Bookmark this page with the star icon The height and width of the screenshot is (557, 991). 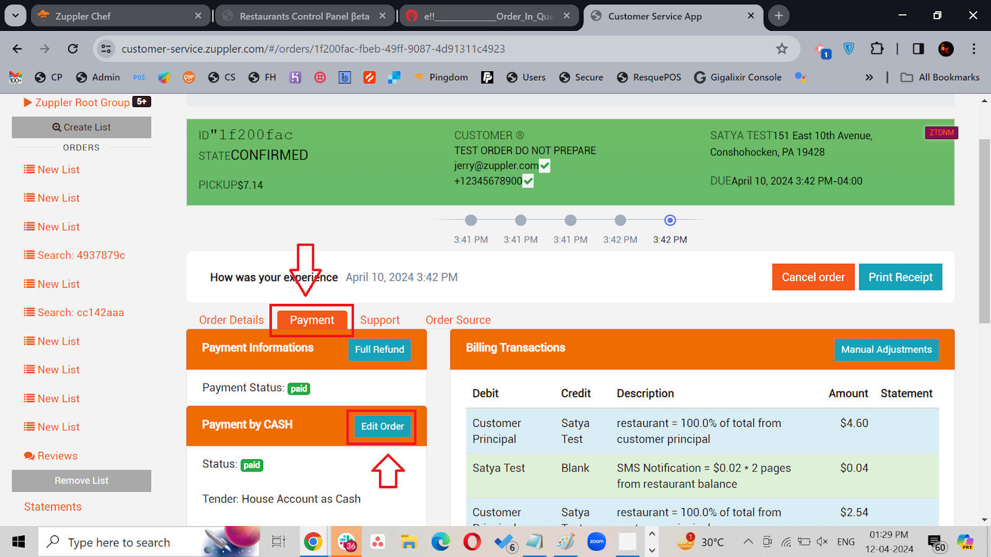782,49
